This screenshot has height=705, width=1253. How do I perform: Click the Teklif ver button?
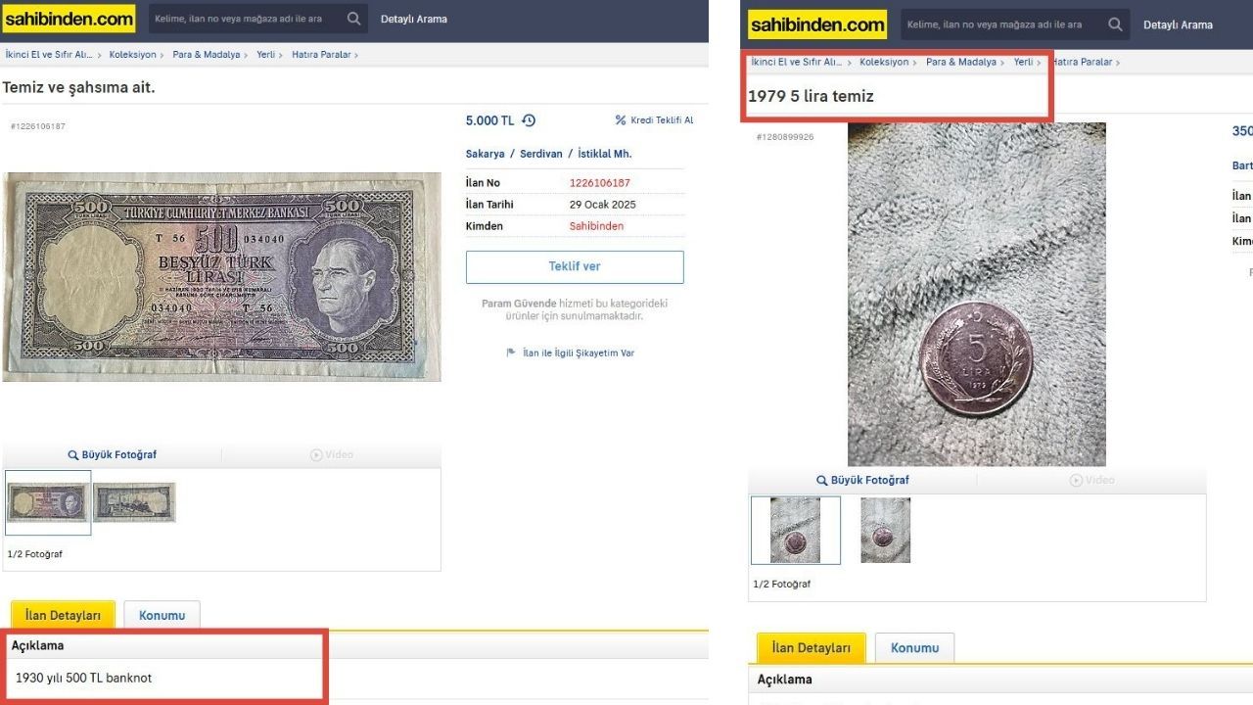pyautogui.click(x=575, y=266)
